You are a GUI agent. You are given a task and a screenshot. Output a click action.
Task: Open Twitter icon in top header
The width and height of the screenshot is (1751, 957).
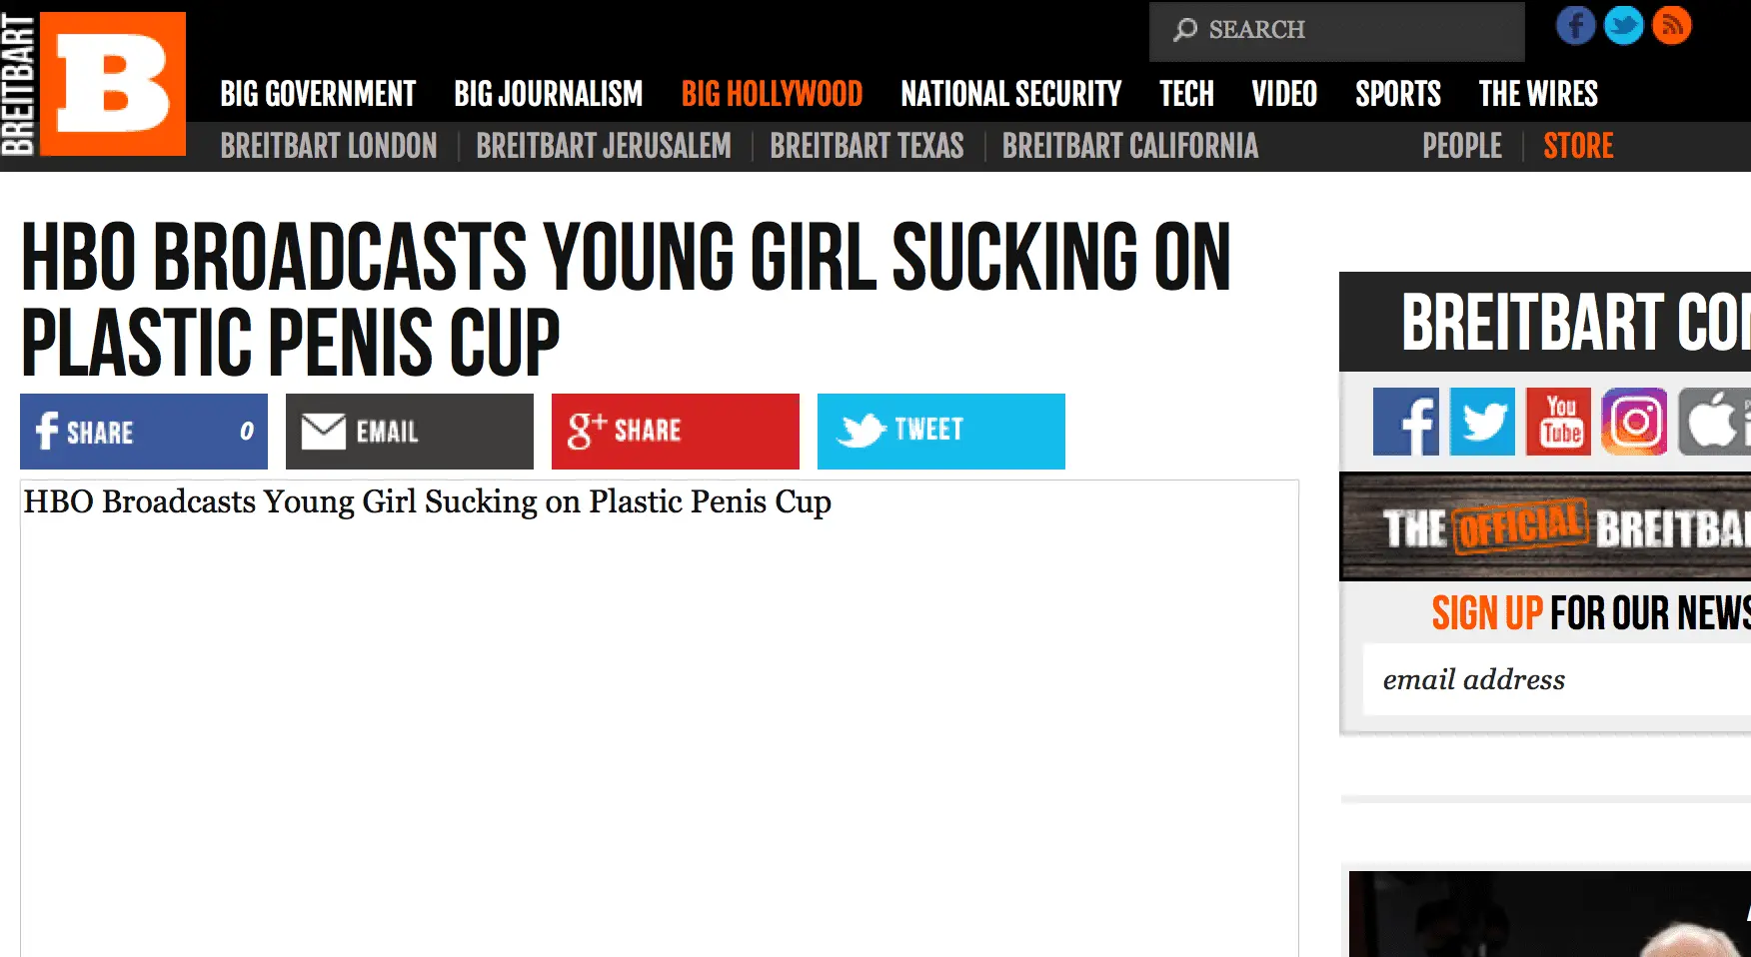pyautogui.click(x=1623, y=26)
